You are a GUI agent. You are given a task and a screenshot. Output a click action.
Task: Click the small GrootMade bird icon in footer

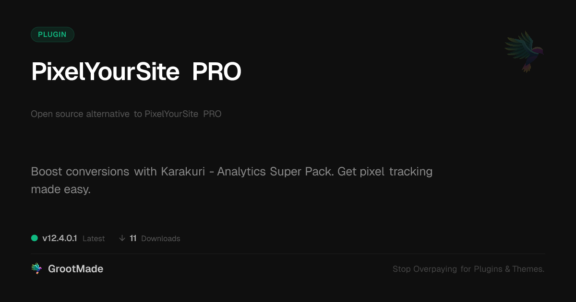pos(36,268)
